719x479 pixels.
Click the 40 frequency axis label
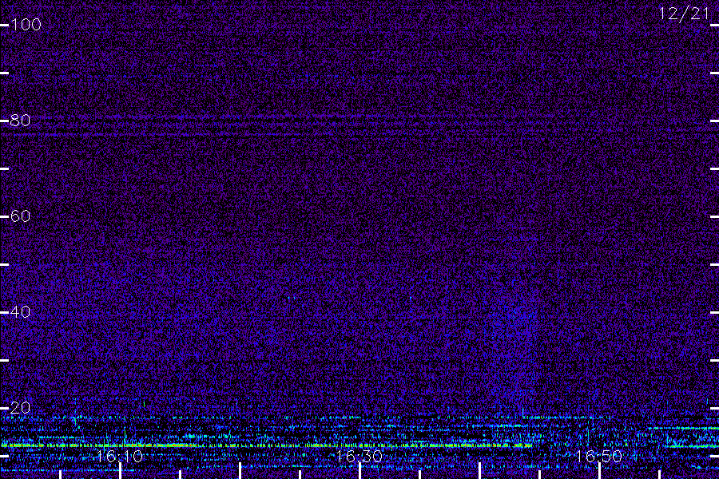(20, 311)
